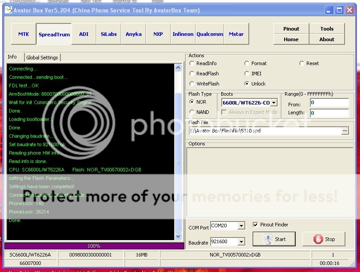Expand the COM Port dropdown
This screenshot has width=360, height=272.
click(x=241, y=226)
